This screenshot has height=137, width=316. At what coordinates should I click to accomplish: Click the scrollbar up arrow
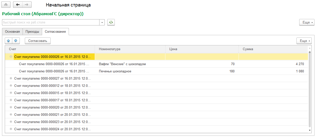coord(310,48)
